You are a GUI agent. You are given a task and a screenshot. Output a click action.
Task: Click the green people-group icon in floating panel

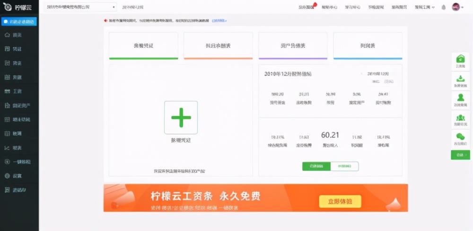tap(460, 117)
